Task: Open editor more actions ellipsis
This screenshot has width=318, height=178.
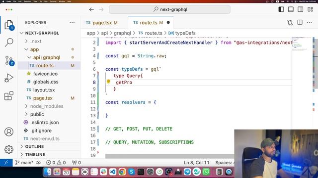Action: (x=309, y=22)
